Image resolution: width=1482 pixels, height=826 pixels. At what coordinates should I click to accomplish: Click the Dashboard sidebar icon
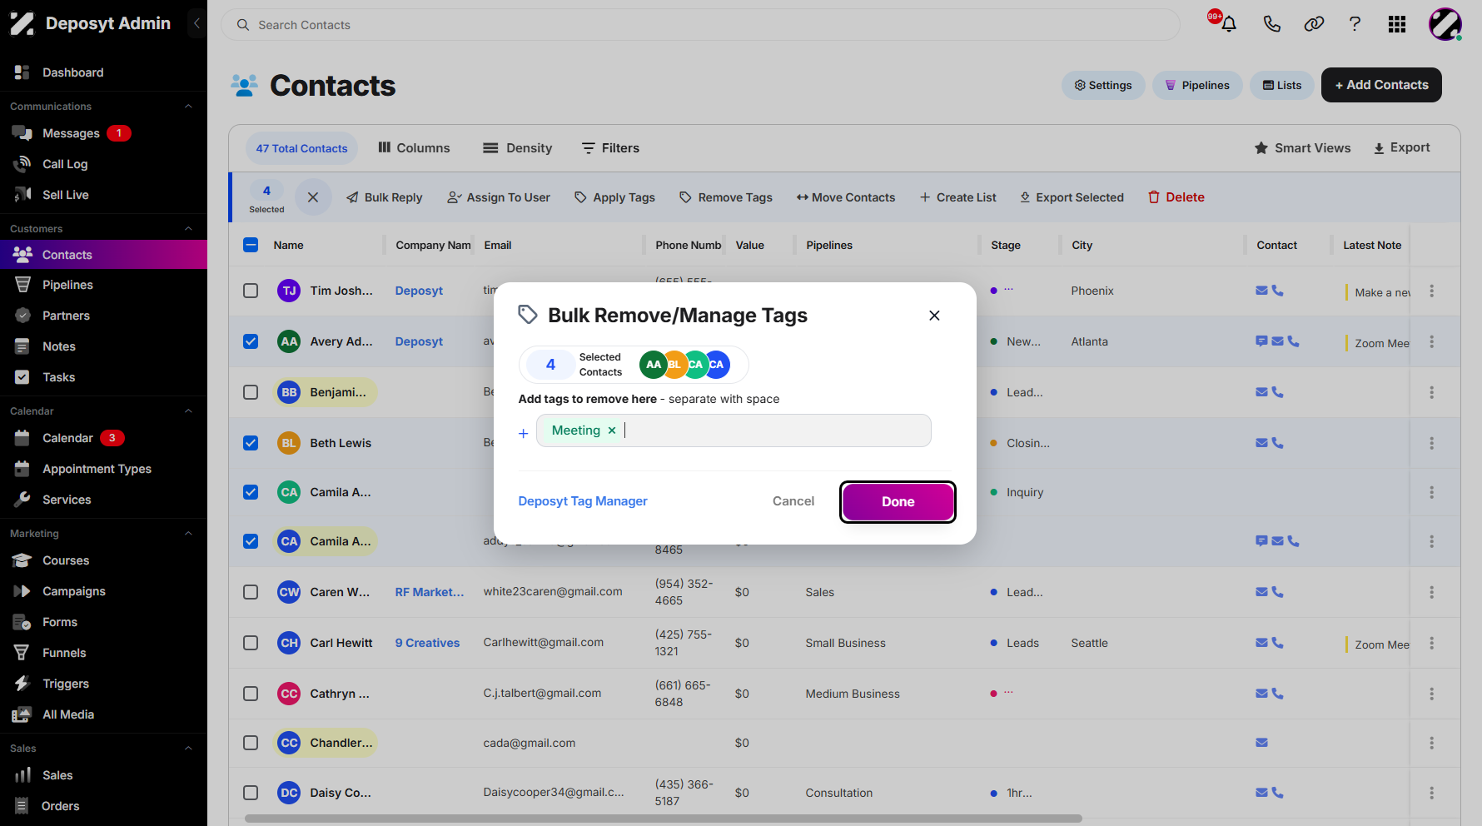point(22,72)
